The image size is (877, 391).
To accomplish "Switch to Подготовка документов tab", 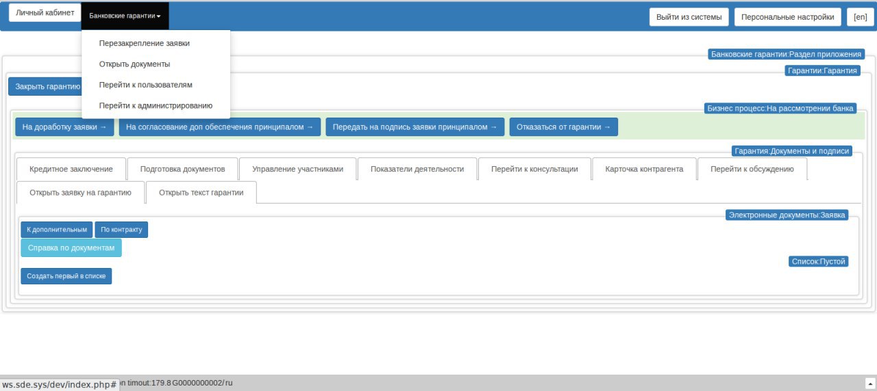I will point(182,169).
